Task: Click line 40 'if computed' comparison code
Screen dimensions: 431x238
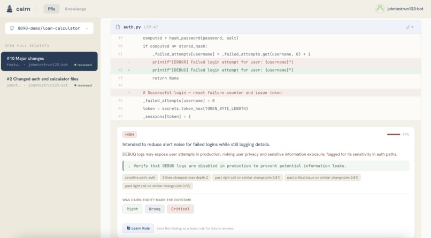Action: click(x=175, y=46)
